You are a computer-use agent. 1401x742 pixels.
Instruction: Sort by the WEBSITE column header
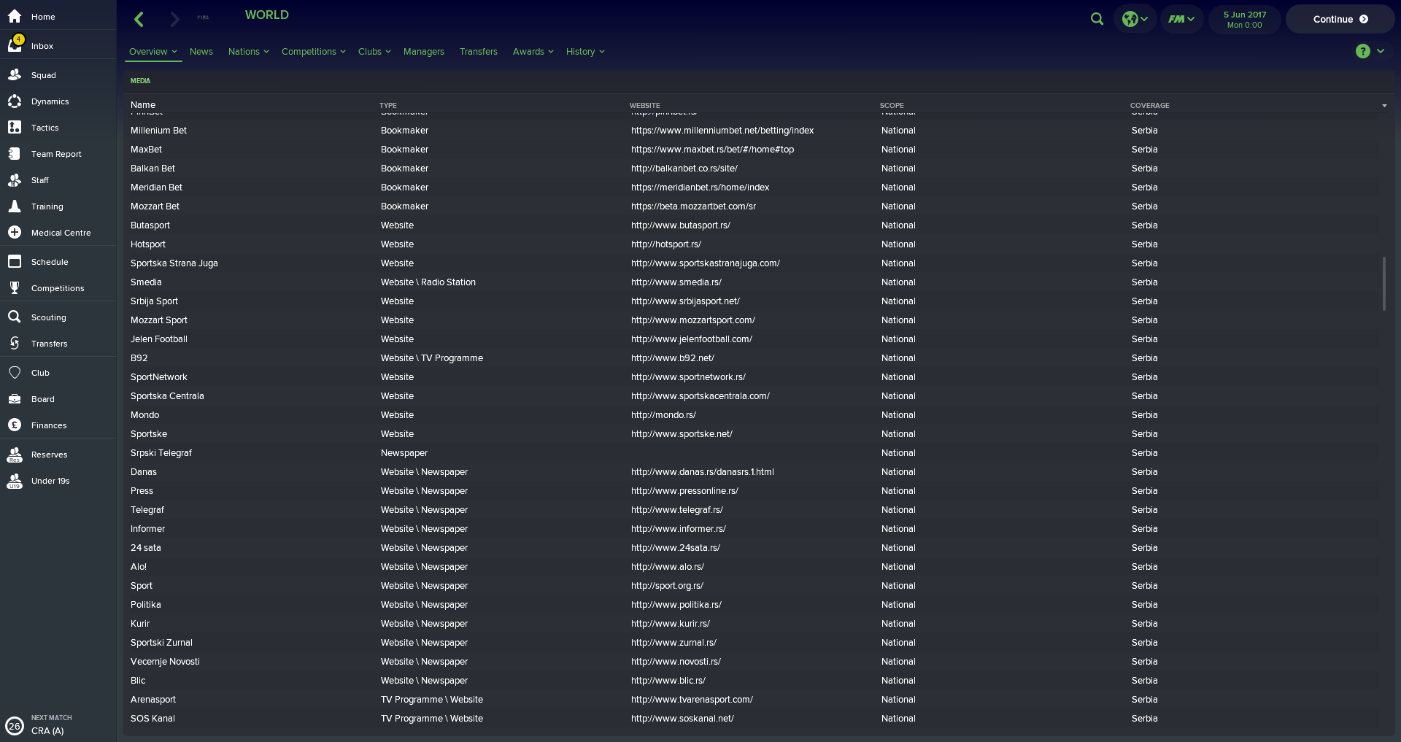tap(645, 106)
